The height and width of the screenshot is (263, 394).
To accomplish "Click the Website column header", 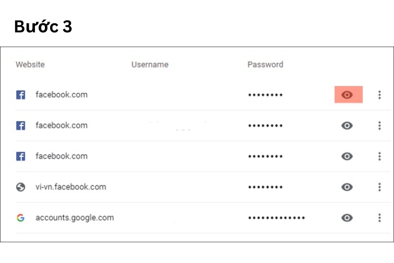I will coord(30,64).
